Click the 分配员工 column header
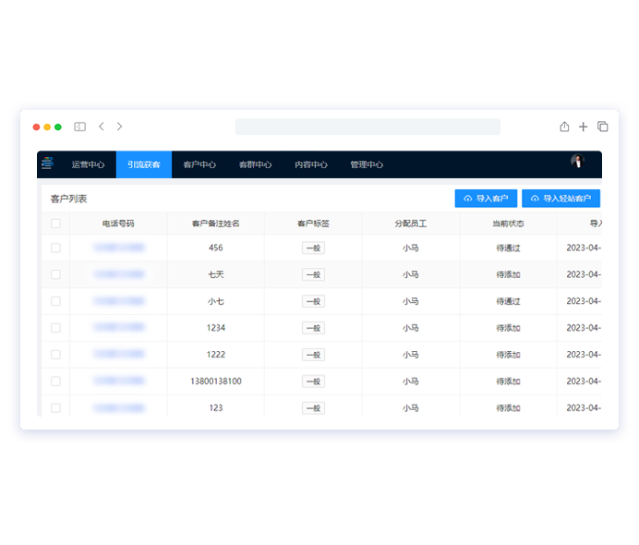Screen dimensions: 639x545 pos(411,224)
